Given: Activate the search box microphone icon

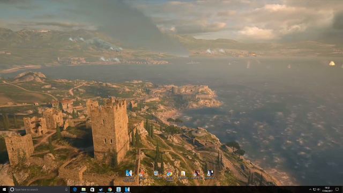Looking at the screenshot, I should (66, 189).
